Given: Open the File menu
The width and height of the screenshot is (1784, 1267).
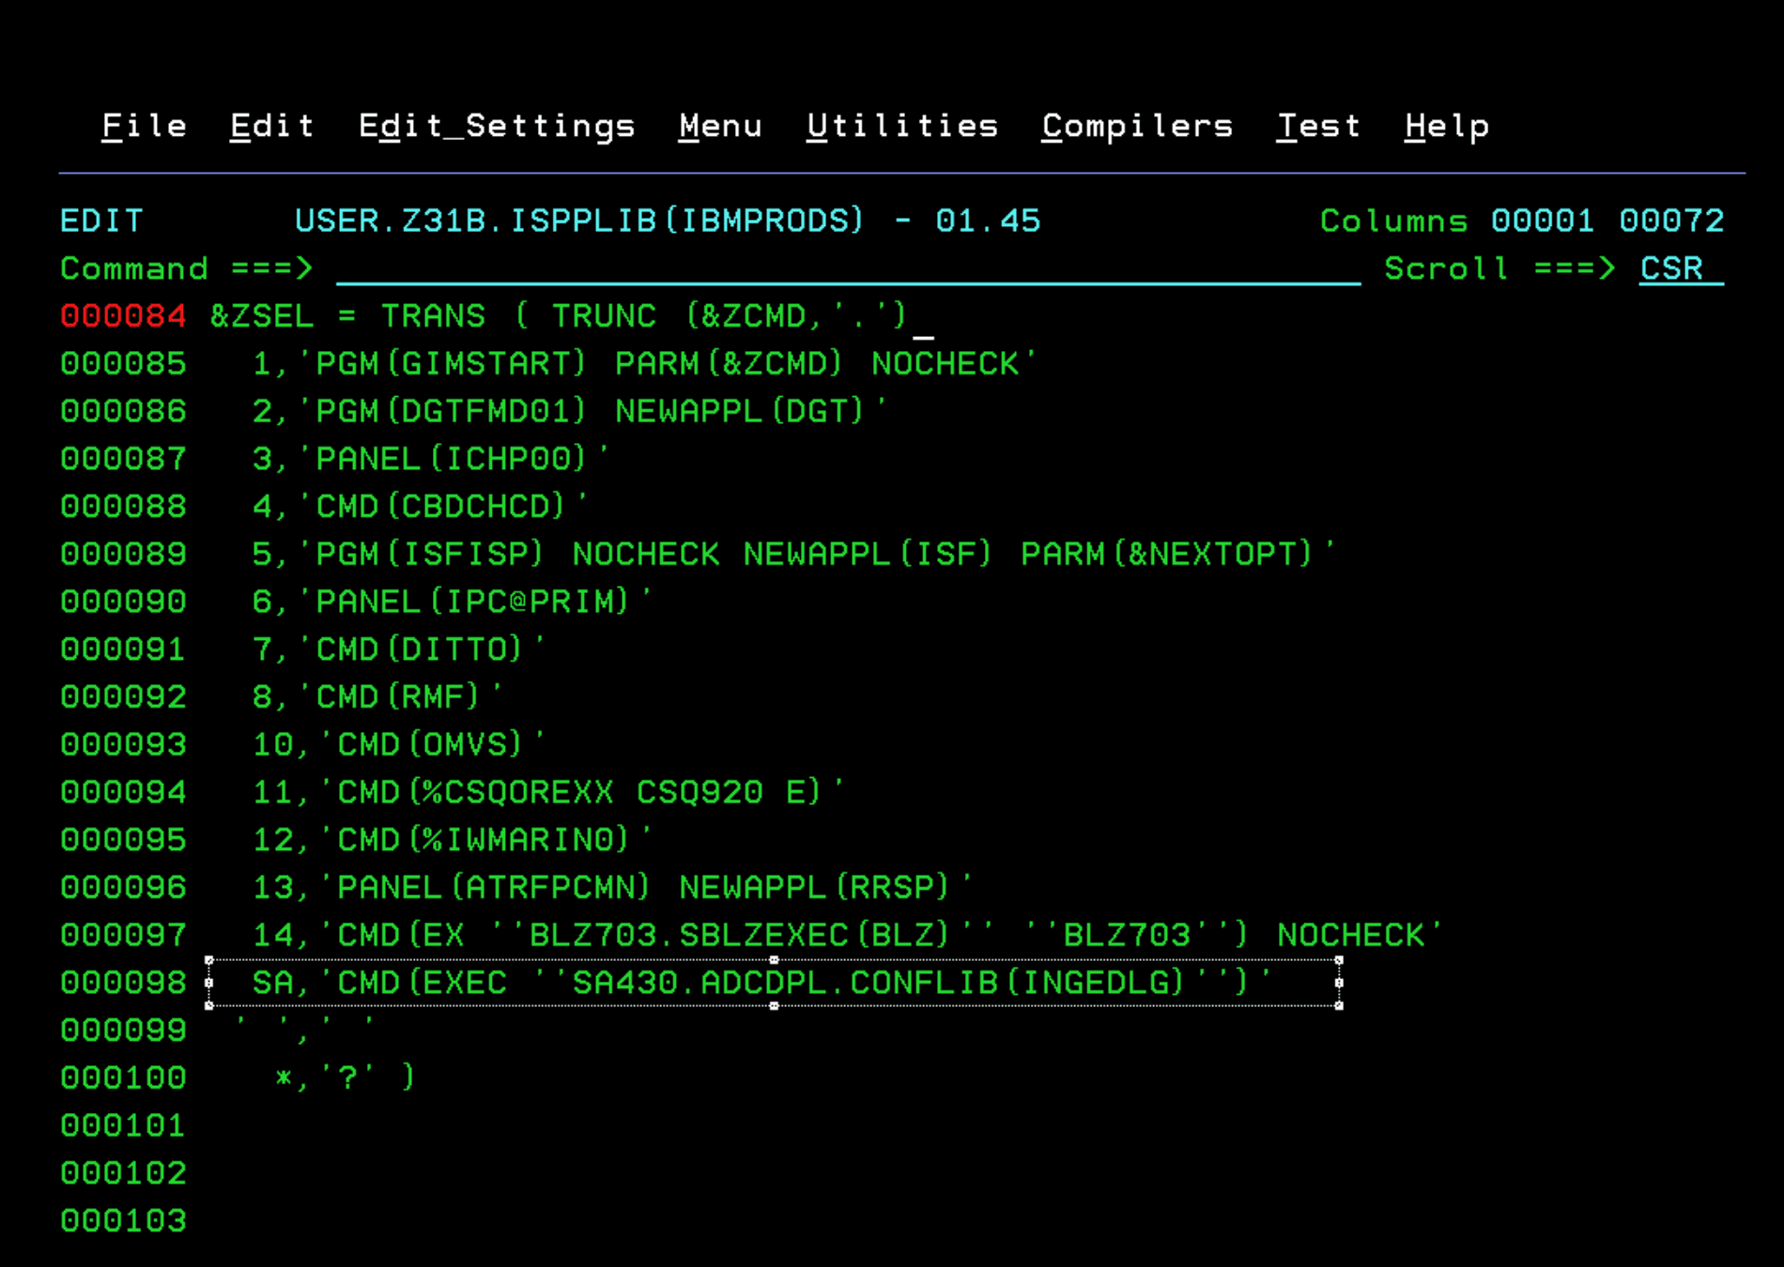Looking at the screenshot, I should [x=143, y=126].
